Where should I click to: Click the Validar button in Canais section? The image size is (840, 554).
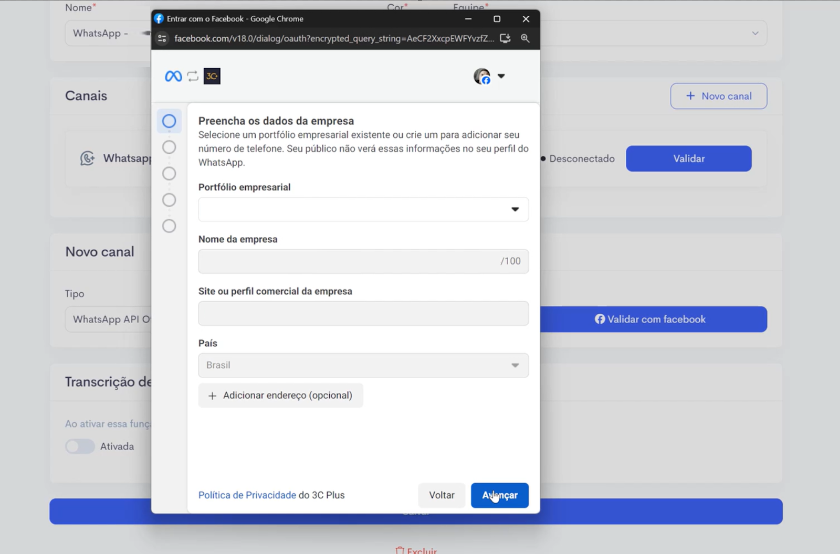[x=688, y=158]
